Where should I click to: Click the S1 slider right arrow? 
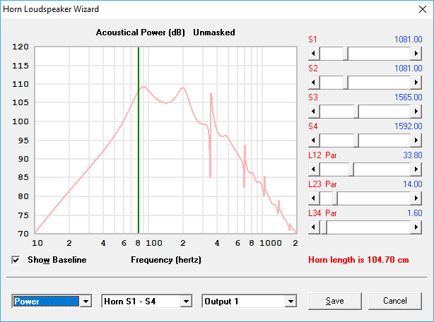(416, 54)
